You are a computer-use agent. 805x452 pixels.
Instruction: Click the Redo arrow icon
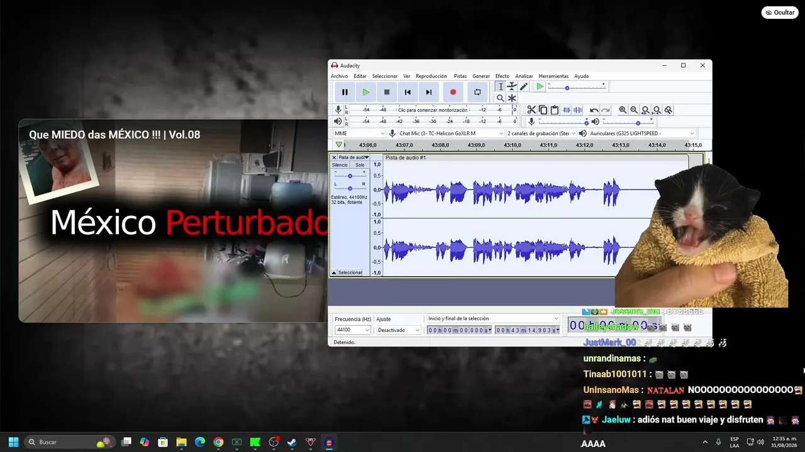tap(605, 110)
